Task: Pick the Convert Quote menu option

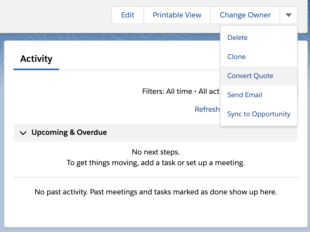Action: (x=250, y=76)
